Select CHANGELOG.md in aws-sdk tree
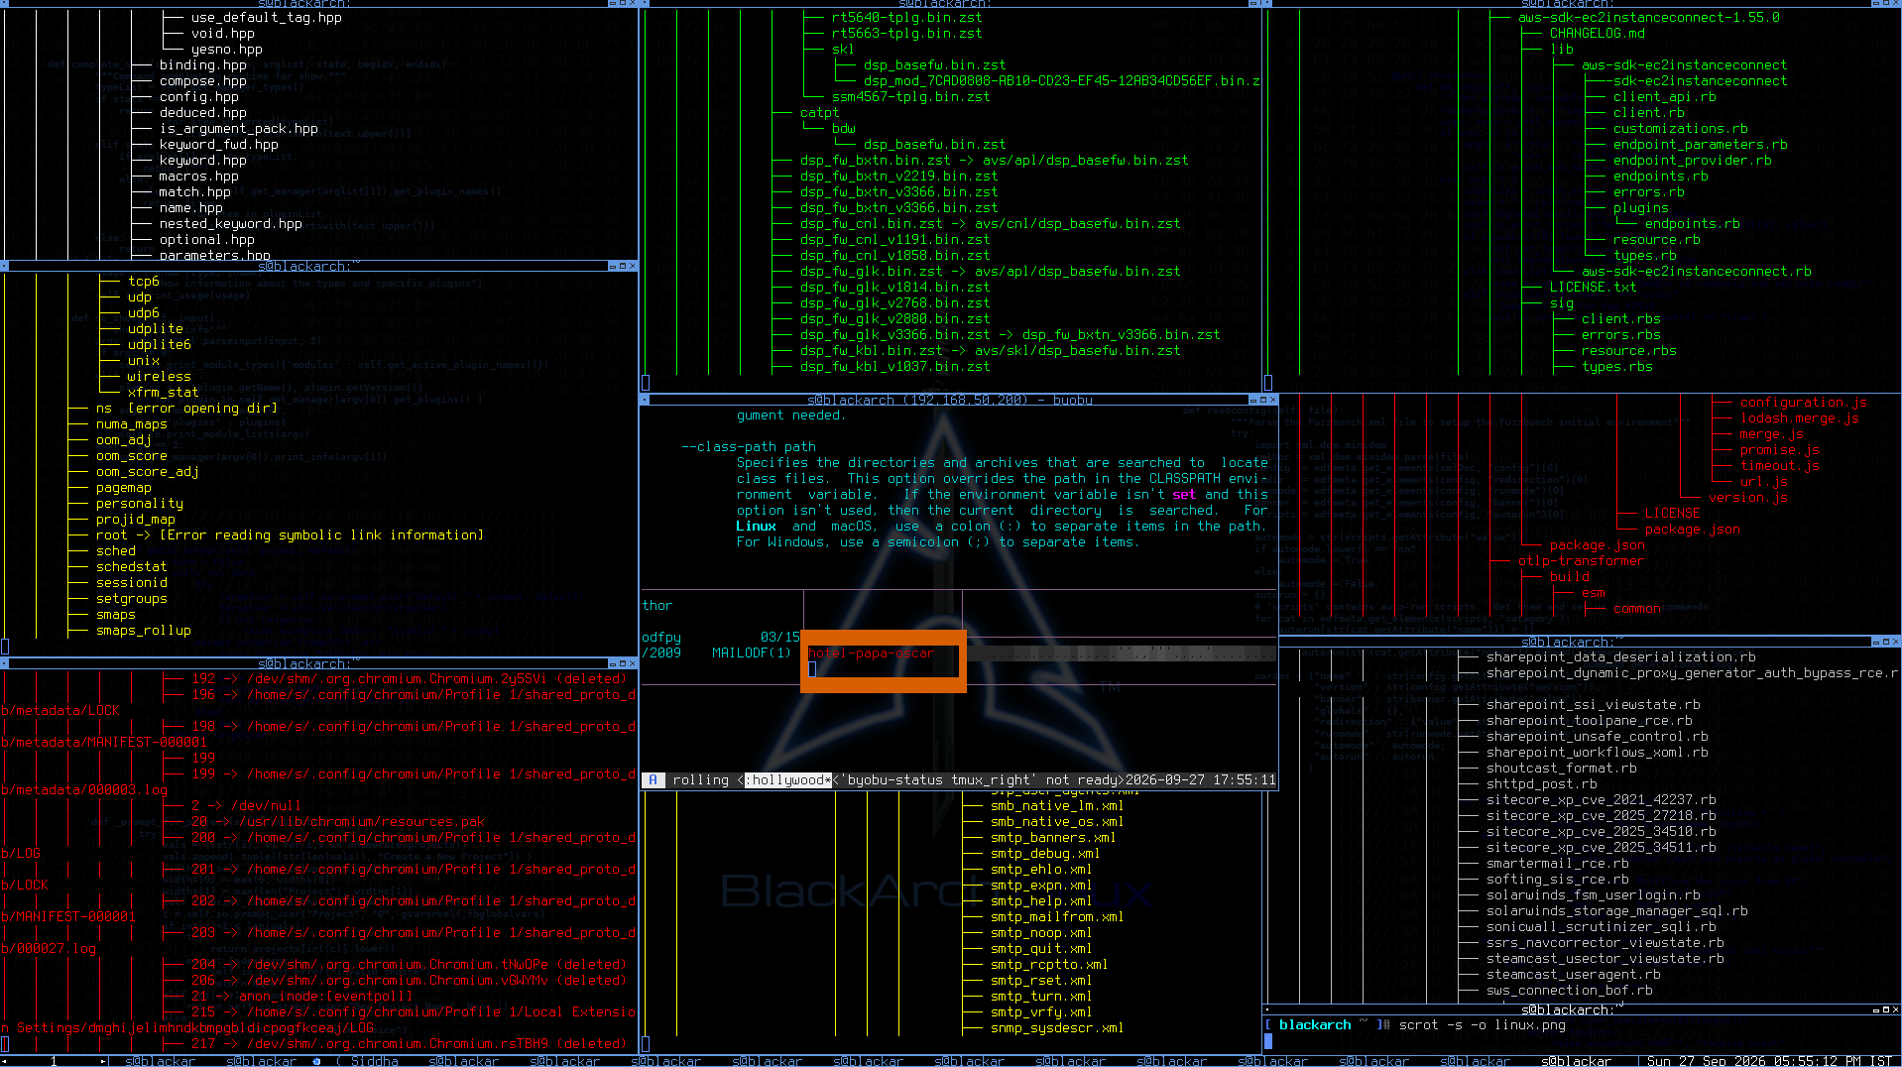Image resolution: width=1902 pixels, height=1067 pixels. [1597, 34]
